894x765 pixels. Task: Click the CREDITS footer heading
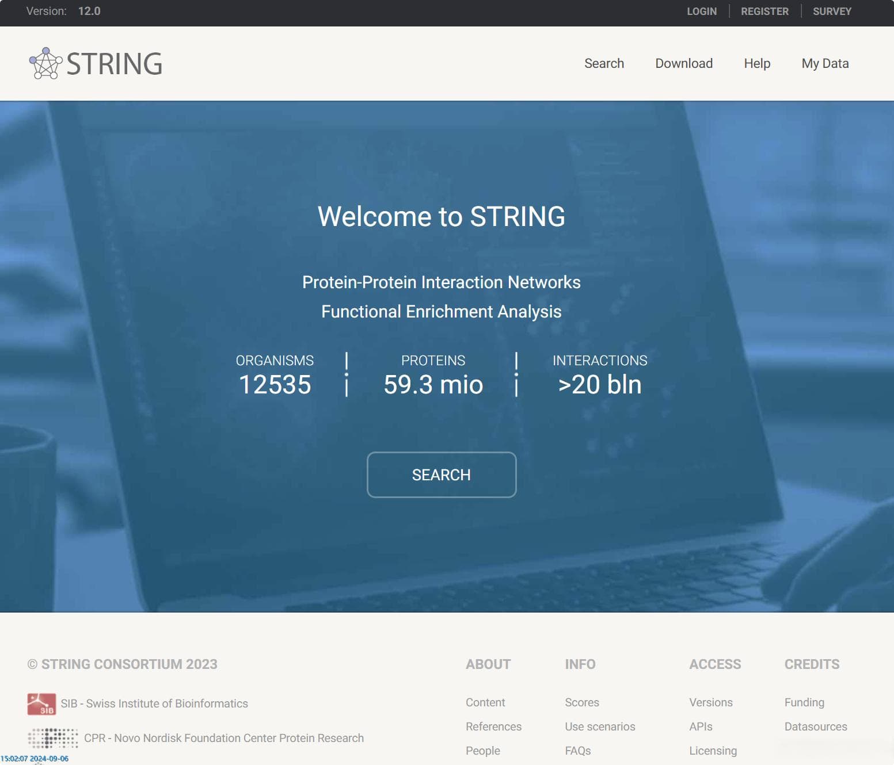[x=812, y=664]
